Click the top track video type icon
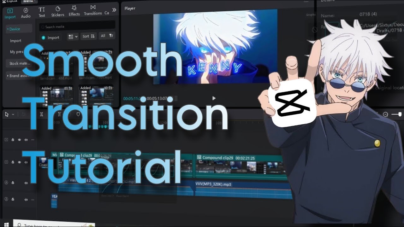This screenshot has width=404, height=227. 6,139
